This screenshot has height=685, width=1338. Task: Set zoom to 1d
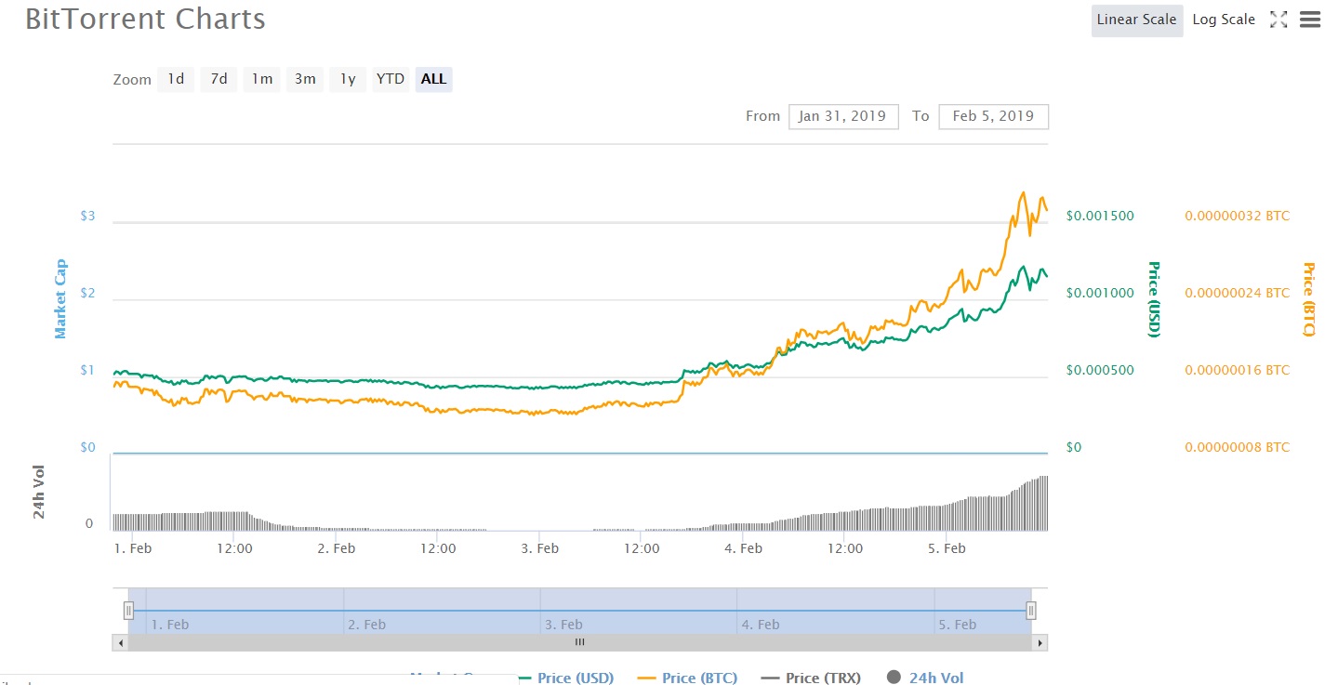[x=176, y=79]
